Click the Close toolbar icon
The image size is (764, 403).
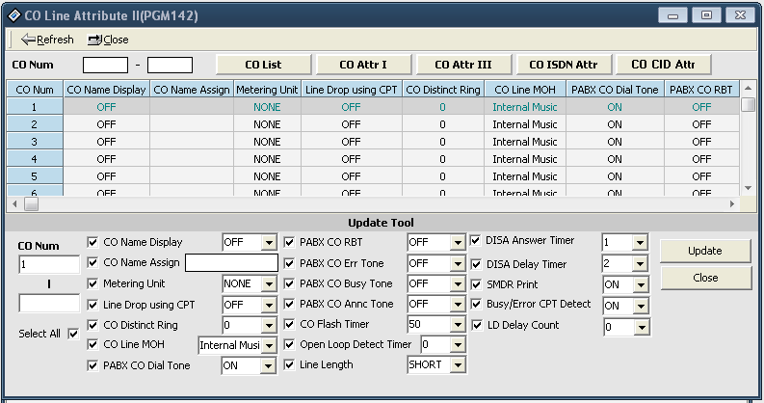(94, 40)
